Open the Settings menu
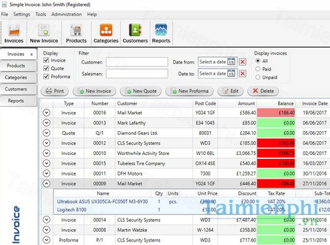This screenshot has height=245, width=330. pyautogui.click(x=22, y=15)
